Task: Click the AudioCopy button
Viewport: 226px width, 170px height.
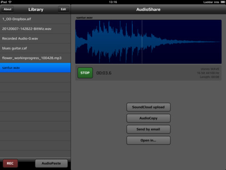Action: pyautogui.click(x=148, y=118)
